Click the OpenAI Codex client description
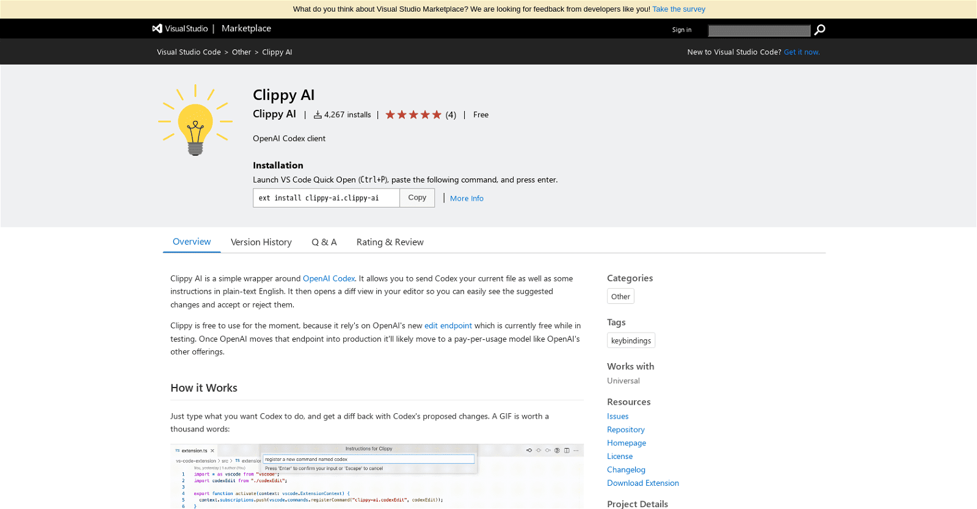Screen dimensions: 977x509 coord(289,139)
